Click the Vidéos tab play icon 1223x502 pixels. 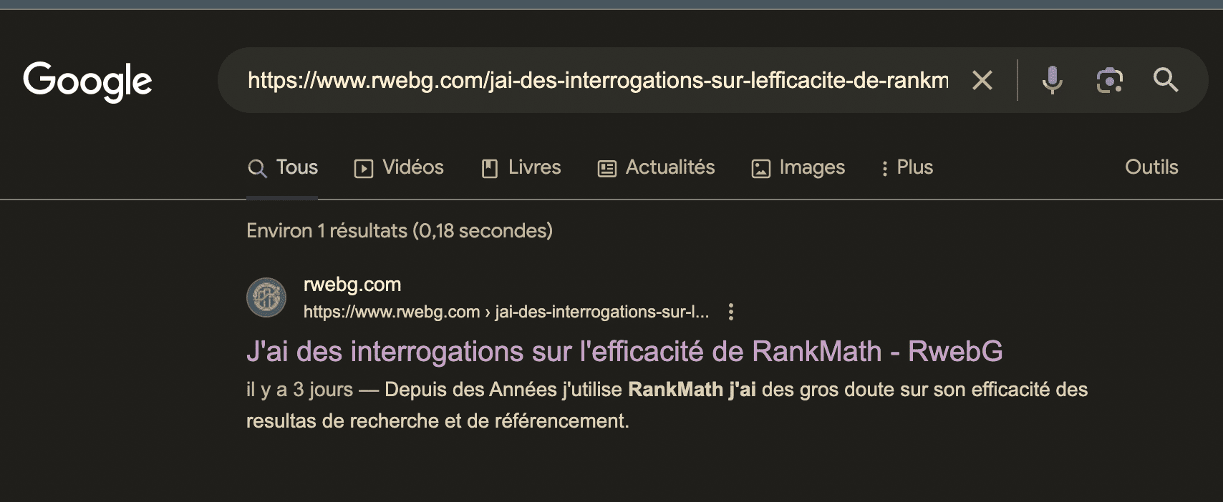364,168
